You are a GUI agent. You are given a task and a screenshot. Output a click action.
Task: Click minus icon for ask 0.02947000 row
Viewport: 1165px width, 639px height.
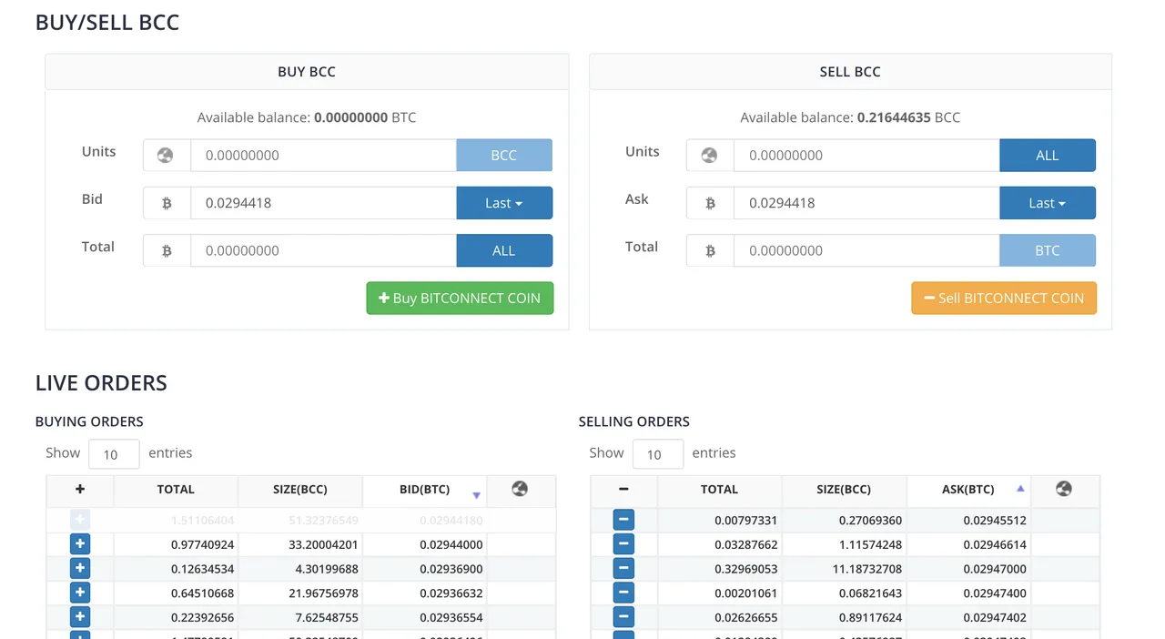click(x=623, y=569)
